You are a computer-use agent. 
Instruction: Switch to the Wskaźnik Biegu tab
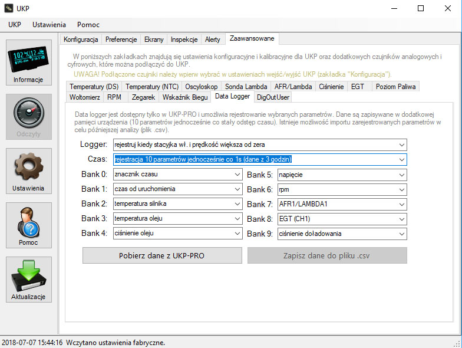185,96
